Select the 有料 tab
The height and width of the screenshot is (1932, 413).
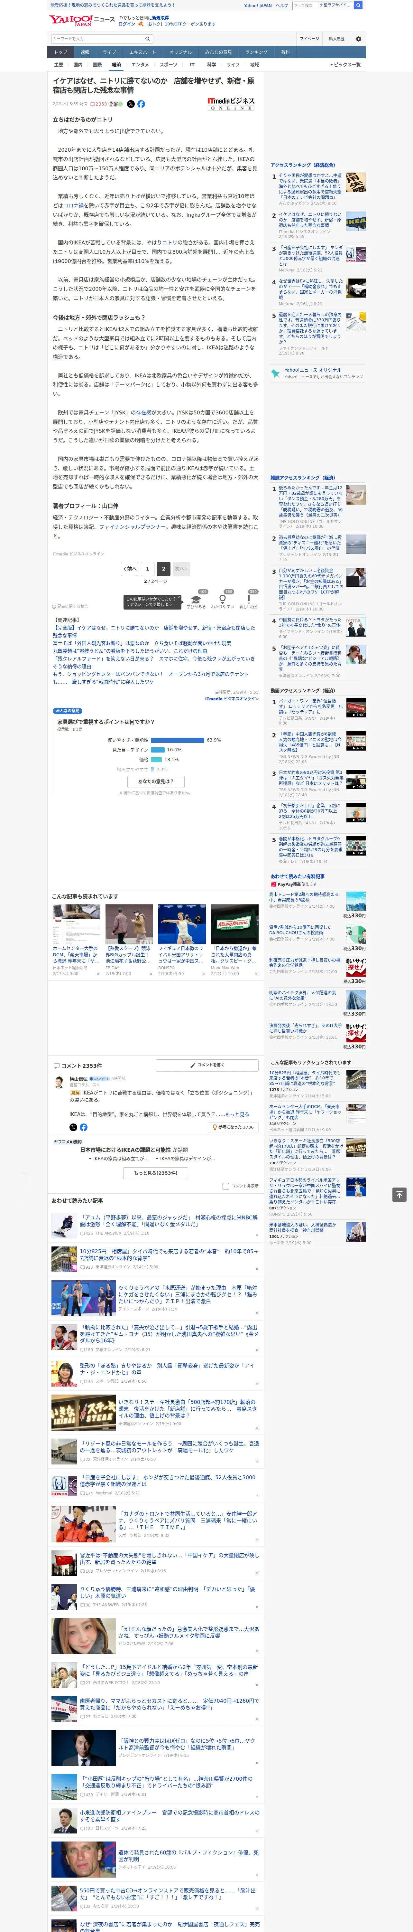(x=285, y=52)
